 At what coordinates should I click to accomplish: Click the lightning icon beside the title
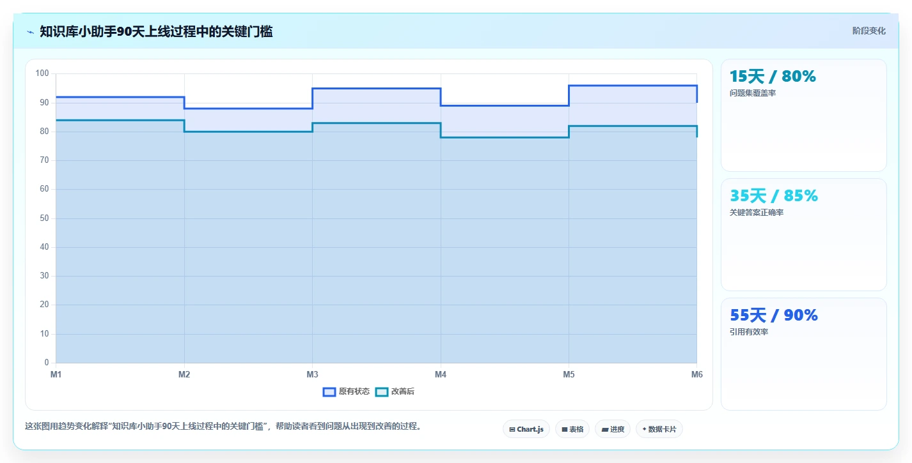point(30,32)
